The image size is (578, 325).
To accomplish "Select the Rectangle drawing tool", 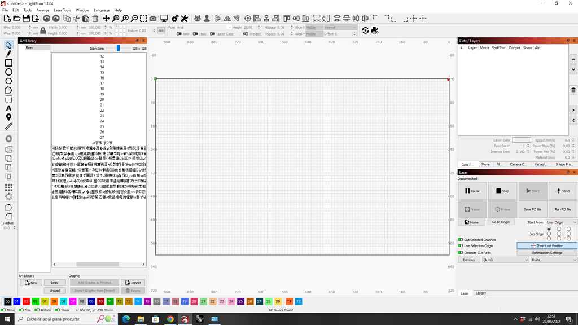I will (8, 63).
